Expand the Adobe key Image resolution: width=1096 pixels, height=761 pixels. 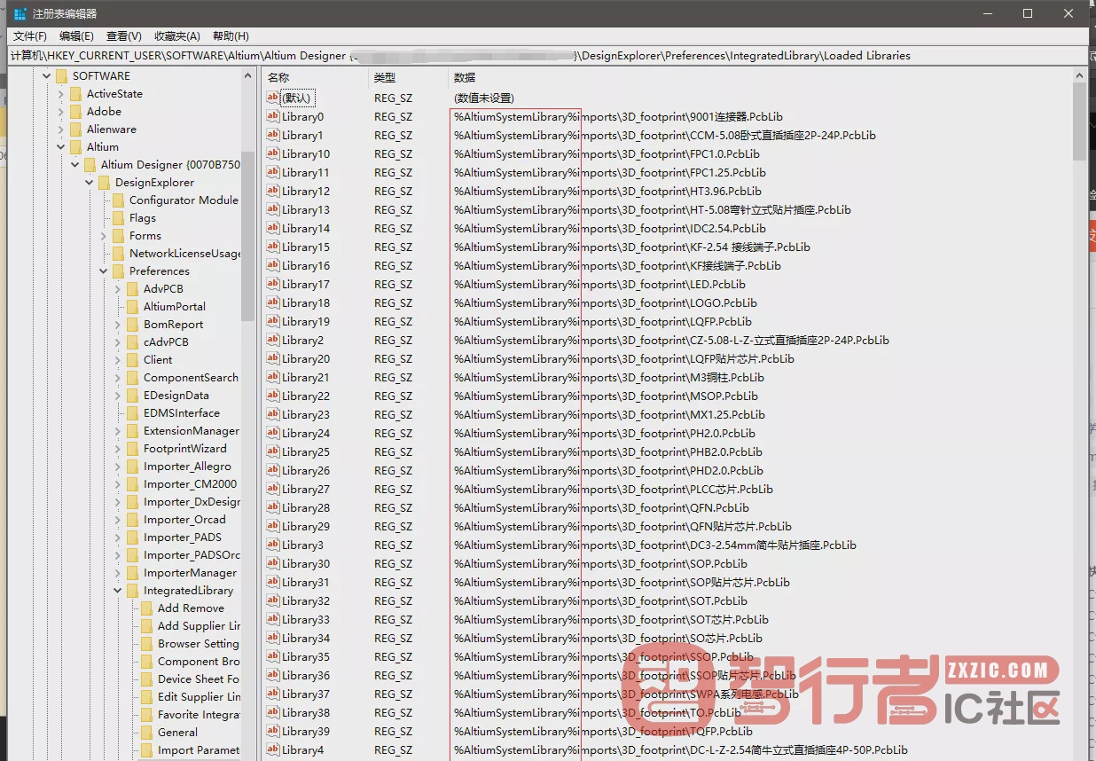61,112
